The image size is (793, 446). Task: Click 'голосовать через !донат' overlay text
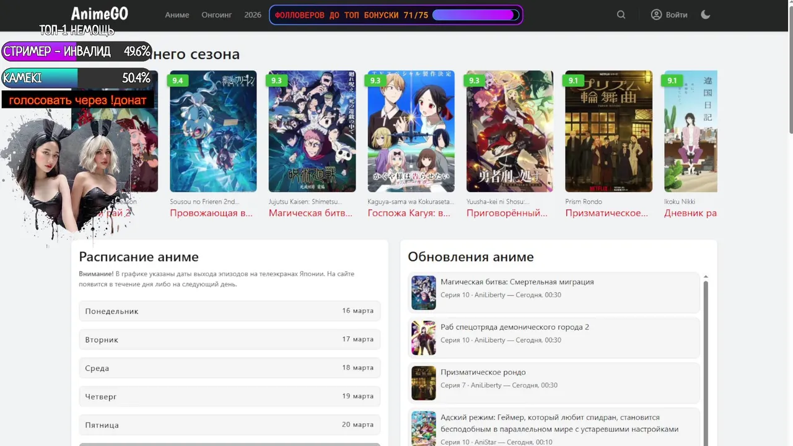(77, 100)
